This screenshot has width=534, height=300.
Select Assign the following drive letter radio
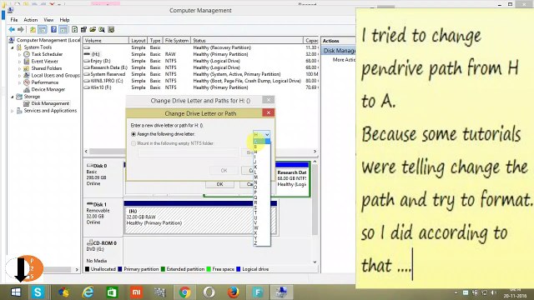coord(133,134)
